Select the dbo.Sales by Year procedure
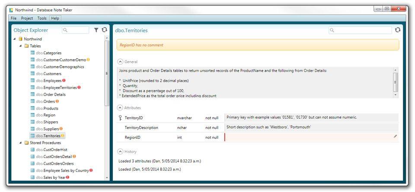Screen dimensions: 415x192 click(x=51, y=177)
